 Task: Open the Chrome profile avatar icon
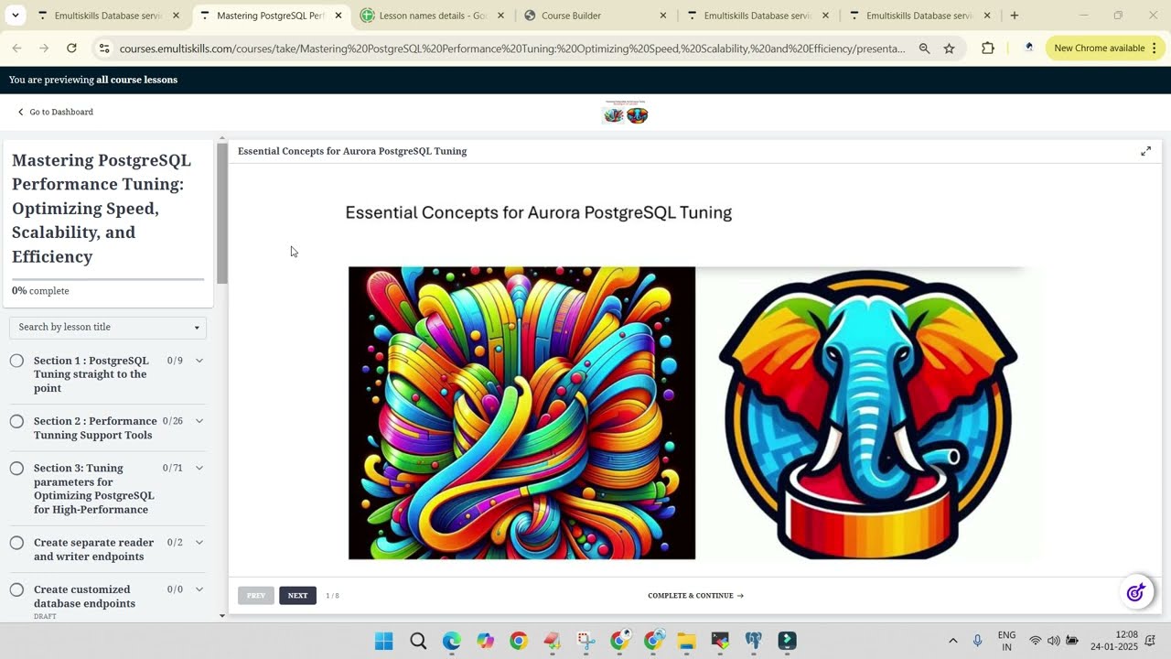(x=1028, y=49)
